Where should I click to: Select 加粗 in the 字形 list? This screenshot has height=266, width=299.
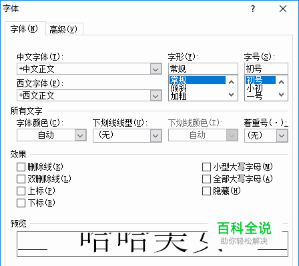point(198,97)
